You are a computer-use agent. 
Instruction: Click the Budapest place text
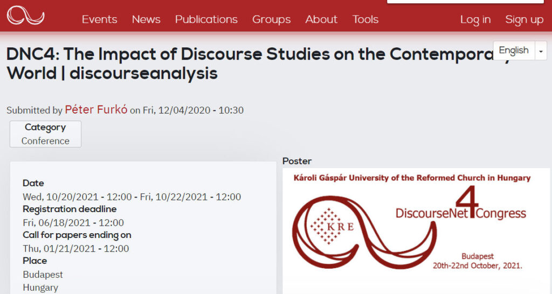pos(43,274)
